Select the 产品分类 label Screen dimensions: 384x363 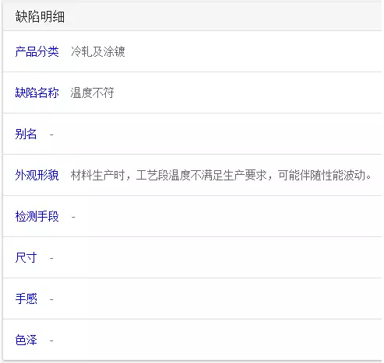[x=37, y=51]
